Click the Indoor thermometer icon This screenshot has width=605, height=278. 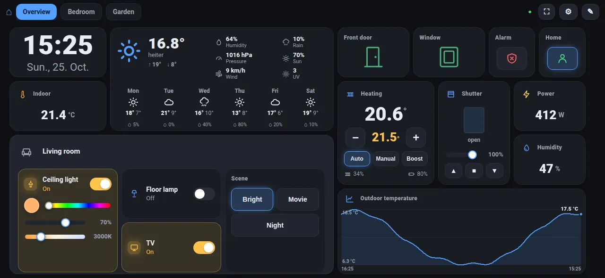pos(22,94)
